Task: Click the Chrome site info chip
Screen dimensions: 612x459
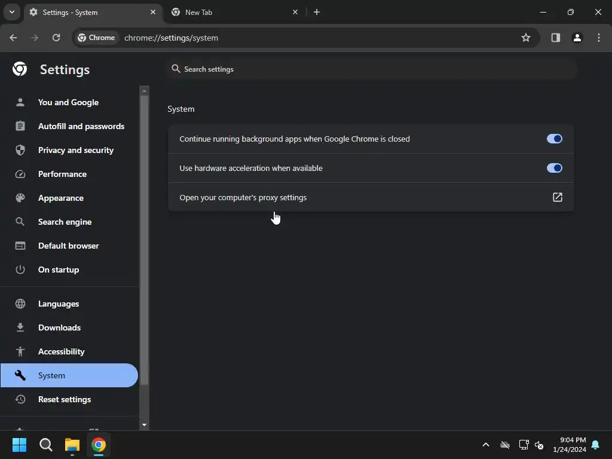Action: point(96,38)
